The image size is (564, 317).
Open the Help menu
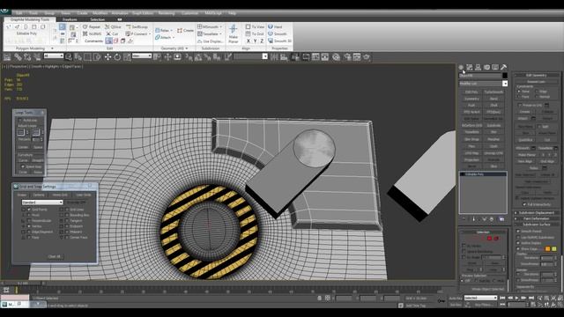click(x=232, y=13)
